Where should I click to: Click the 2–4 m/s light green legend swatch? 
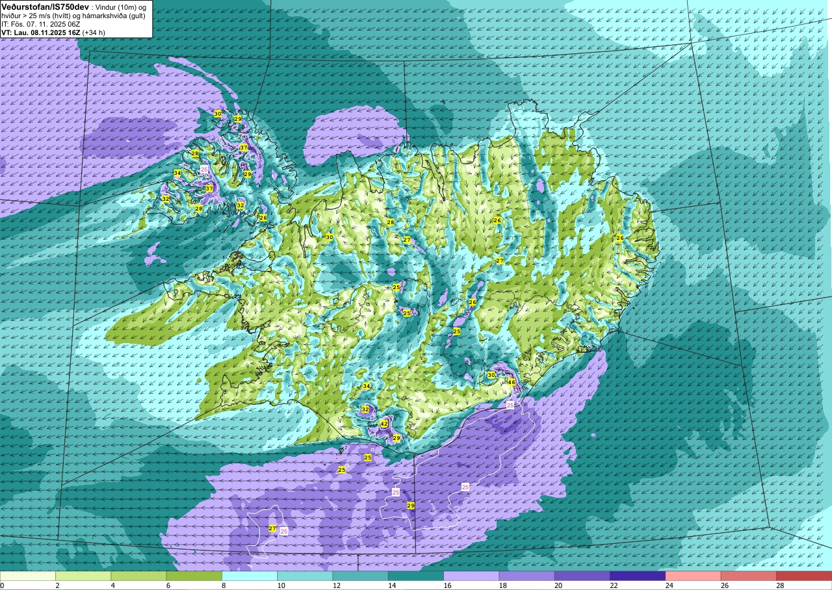(83, 576)
